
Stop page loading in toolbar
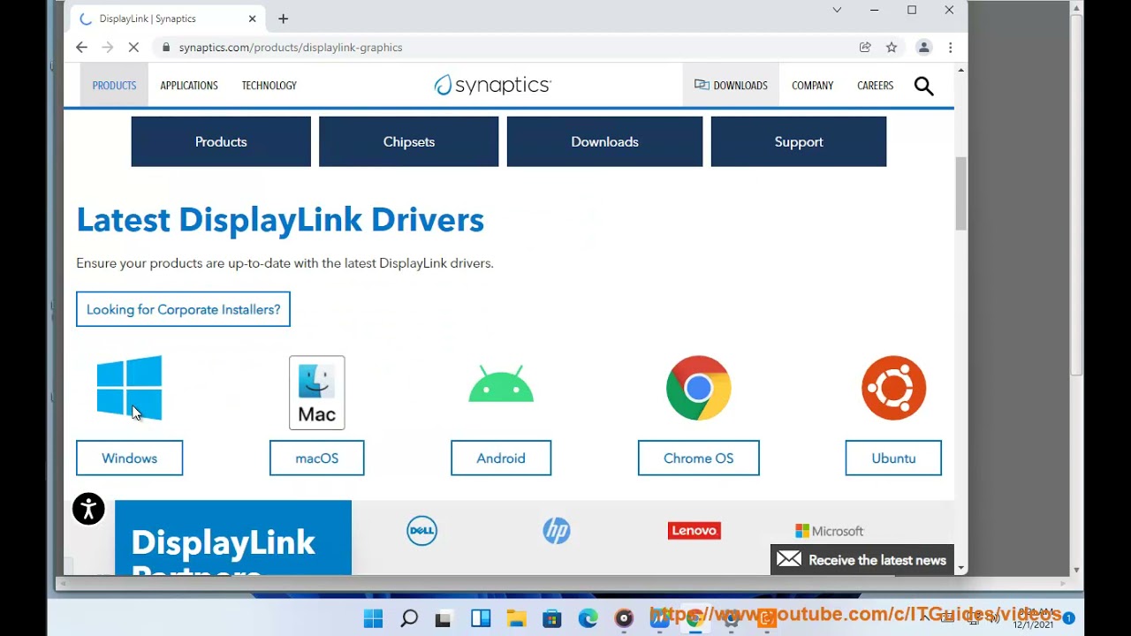133,48
